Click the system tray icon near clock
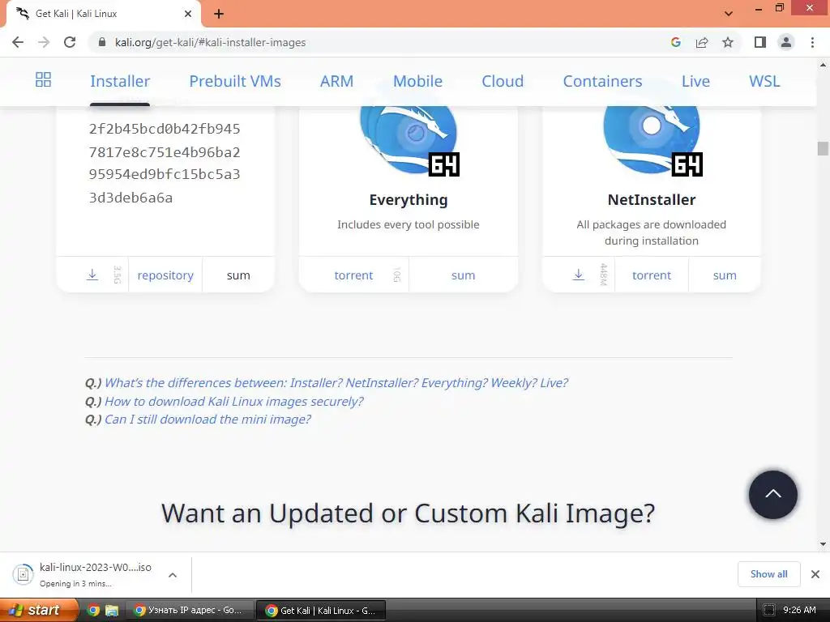Image resolution: width=830 pixels, height=622 pixels. pos(768,610)
